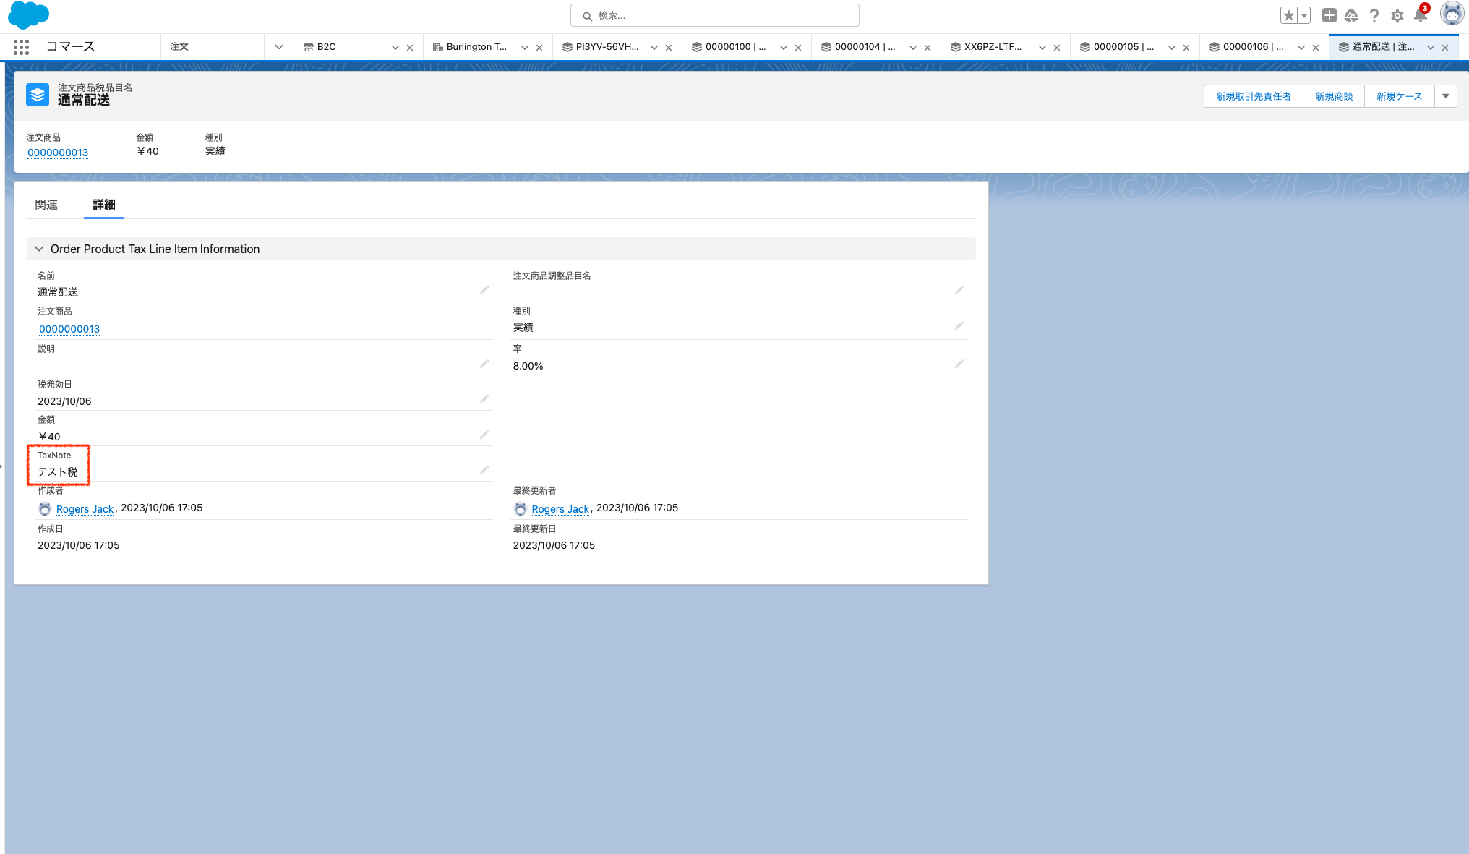Open notifications bell with badge
This screenshot has width=1469, height=854.
click(x=1421, y=15)
